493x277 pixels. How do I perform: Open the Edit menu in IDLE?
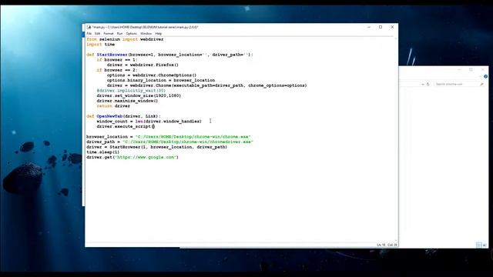pyautogui.click(x=98, y=34)
